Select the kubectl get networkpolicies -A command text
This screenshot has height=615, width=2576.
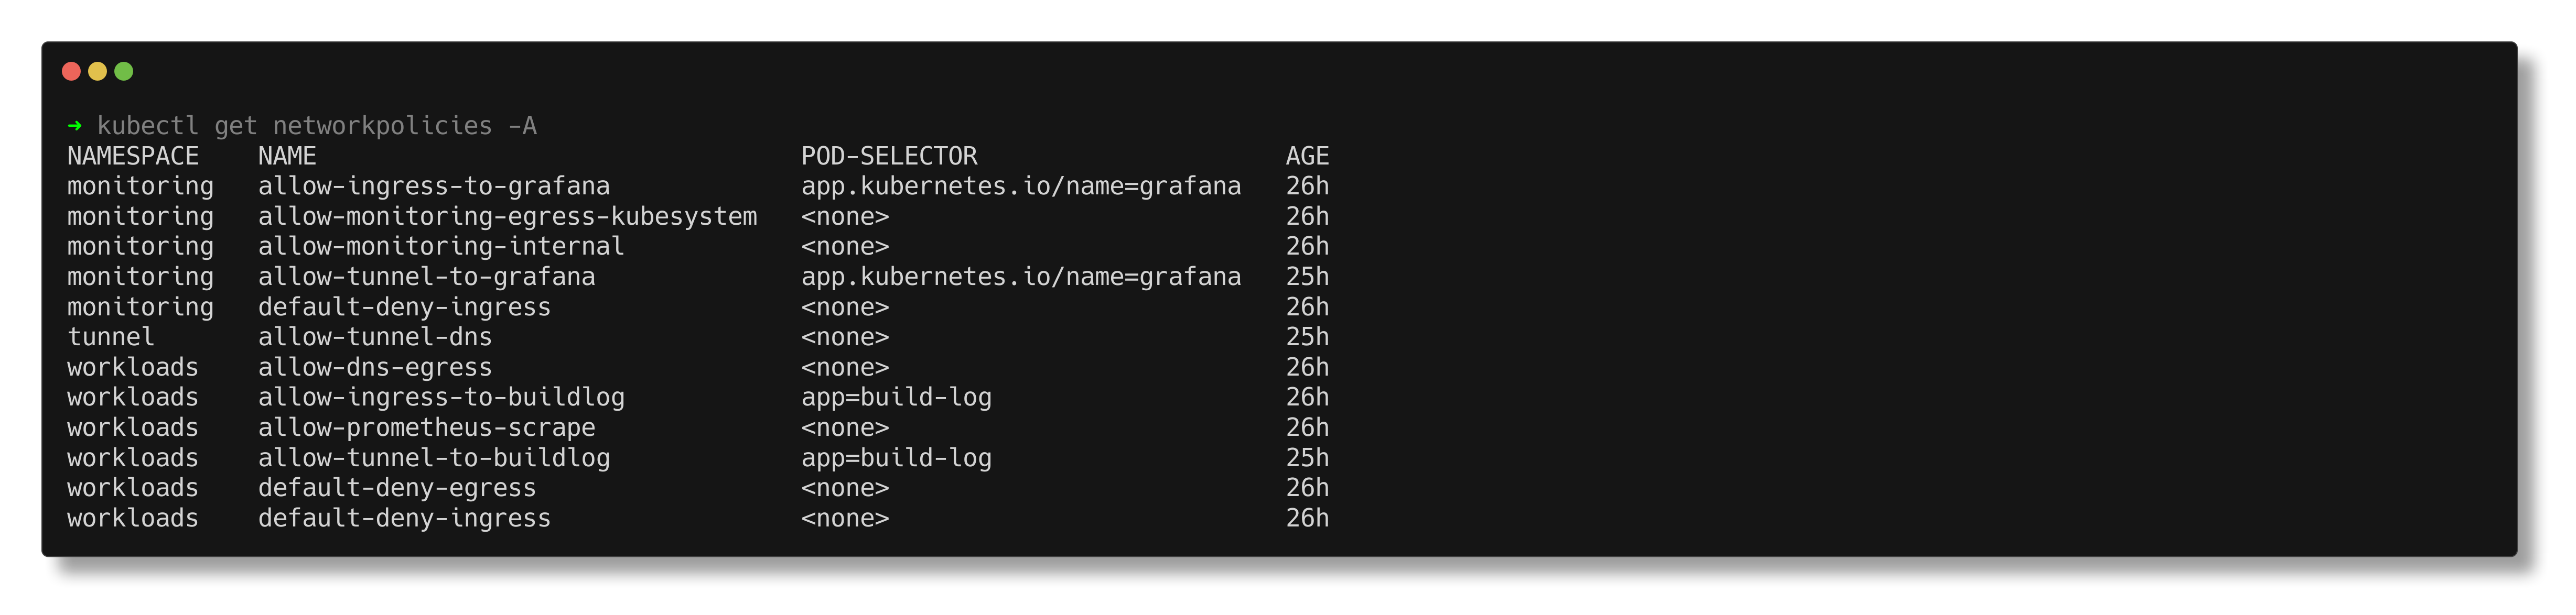(x=316, y=126)
